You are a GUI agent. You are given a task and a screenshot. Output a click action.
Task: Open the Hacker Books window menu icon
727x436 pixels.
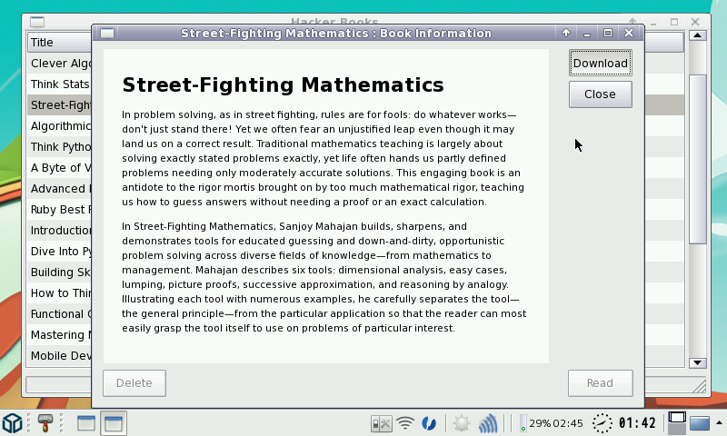click(37, 22)
